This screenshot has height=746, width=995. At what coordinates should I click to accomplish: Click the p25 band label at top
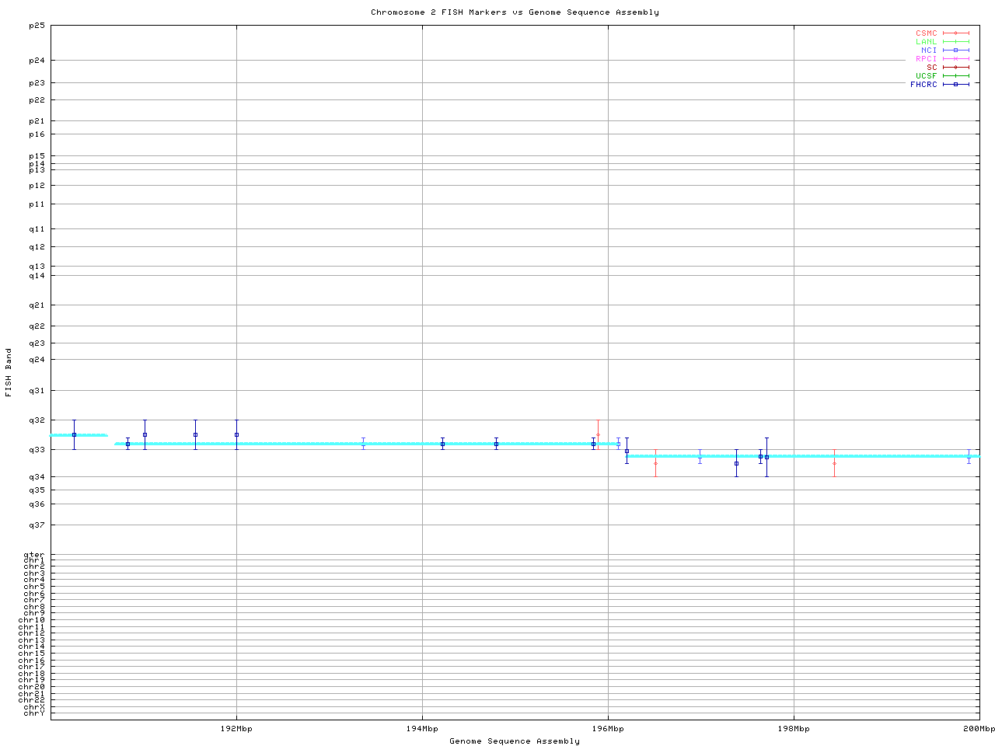[37, 26]
